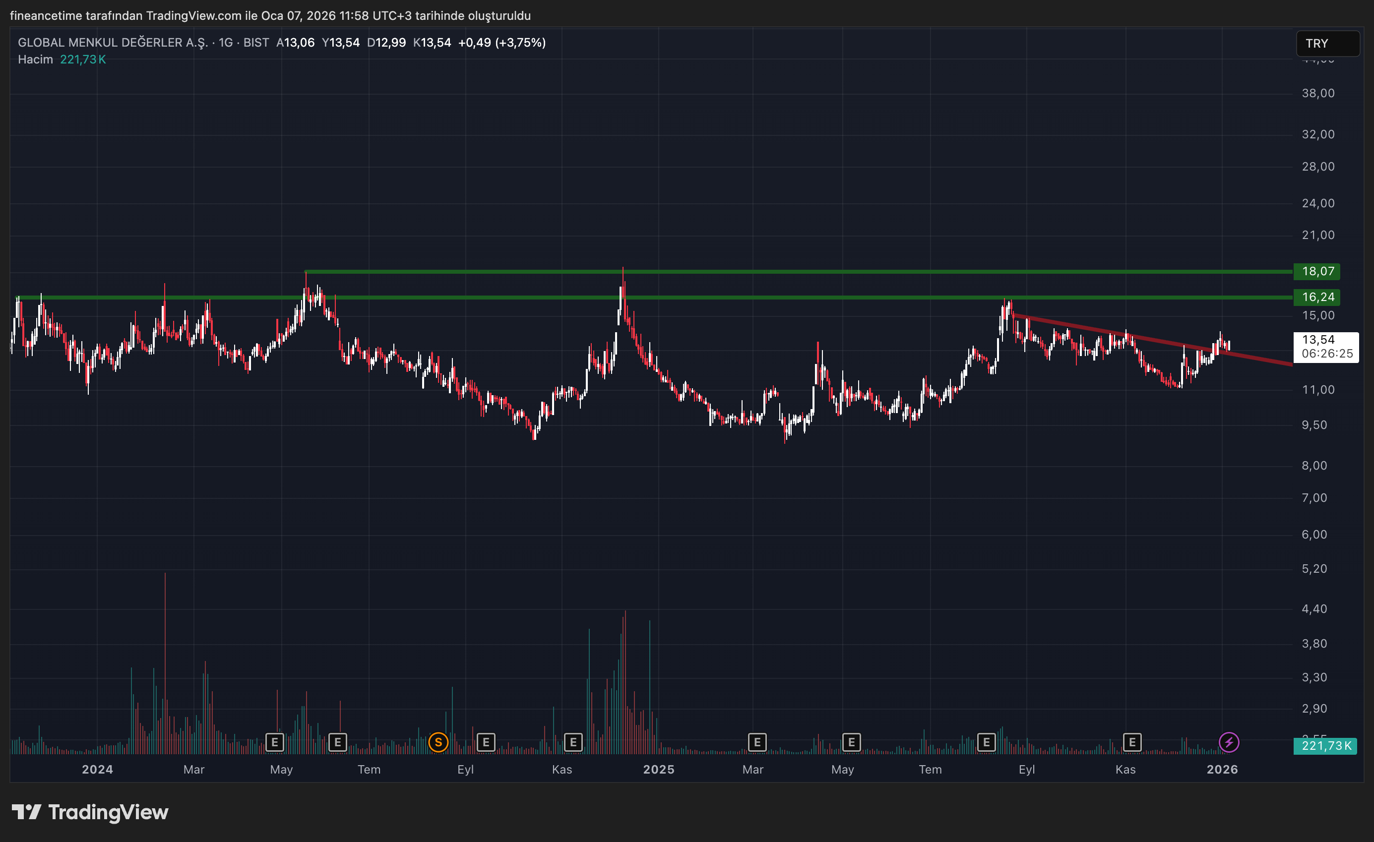
Task: Click the earnings marker between Tem and Eyl 2025
Action: [986, 742]
